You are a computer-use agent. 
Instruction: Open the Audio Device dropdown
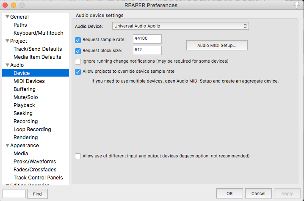(x=180, y=26)
